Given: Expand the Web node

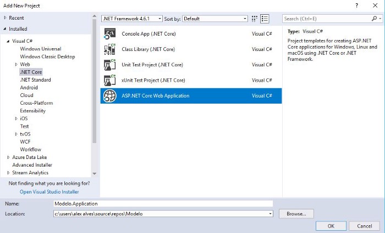Looking at the screenshot, I should coord(16,64).
